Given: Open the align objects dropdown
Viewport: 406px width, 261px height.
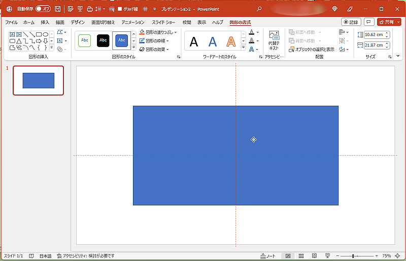Looking at the screenshot, I should coord(344,32).
